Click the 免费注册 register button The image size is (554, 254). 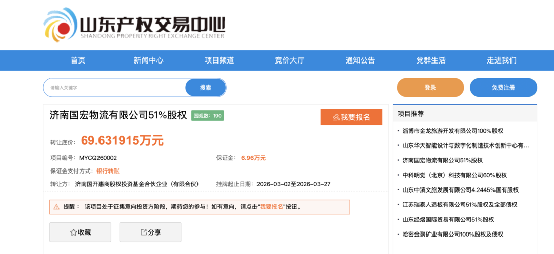(x=503, y=88)
